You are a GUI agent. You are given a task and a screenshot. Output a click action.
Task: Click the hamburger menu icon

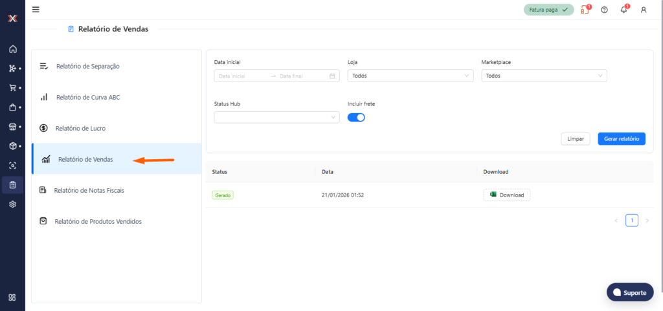pyautogui.click(x=36, y=10)
